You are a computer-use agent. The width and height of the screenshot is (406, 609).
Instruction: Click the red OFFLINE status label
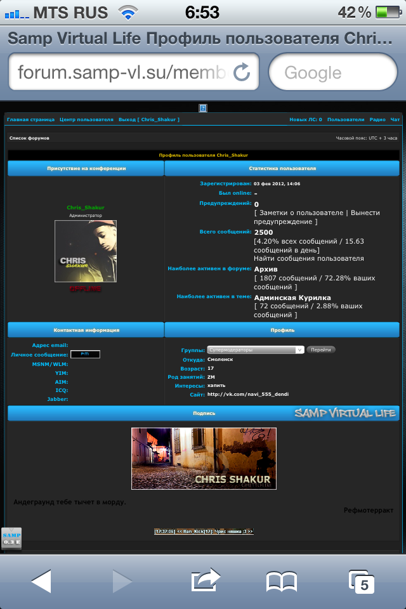coord(86,289)
